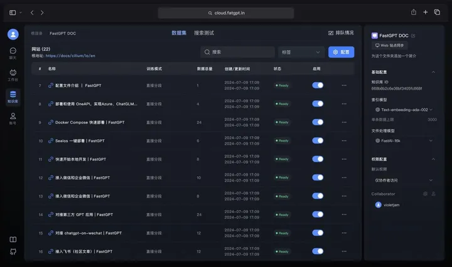Image resolution: width=452 pixels, height=267 pixels.
Task: Click the link icon of row 15 chatgpt-on-wechat
Action: pyautogui.click(x=51, y=233)
